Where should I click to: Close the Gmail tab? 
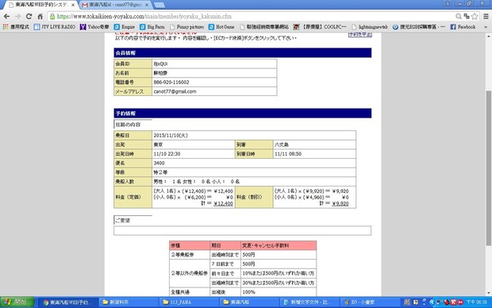147,5
